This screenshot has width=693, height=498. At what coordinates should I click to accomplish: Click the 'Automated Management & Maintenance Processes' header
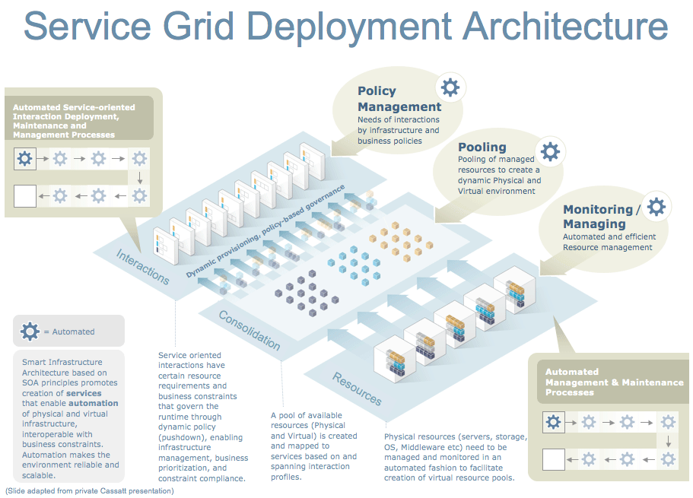point(615,382)
